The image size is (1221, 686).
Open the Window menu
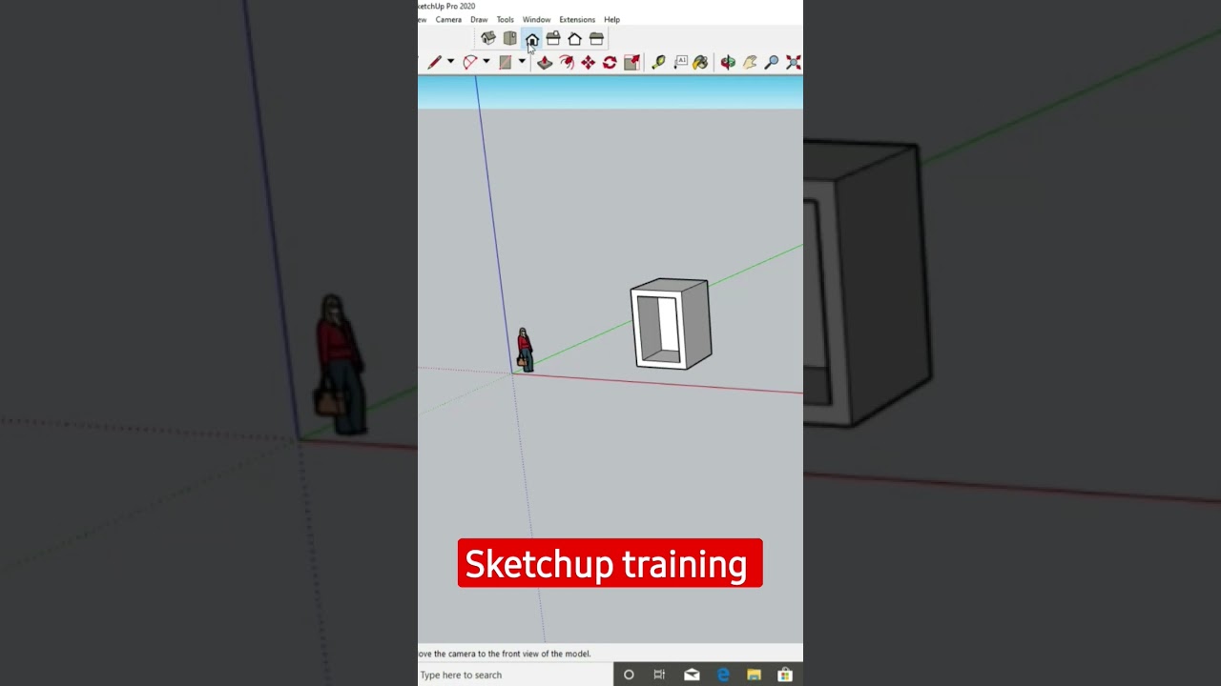[x=536, y=19]
